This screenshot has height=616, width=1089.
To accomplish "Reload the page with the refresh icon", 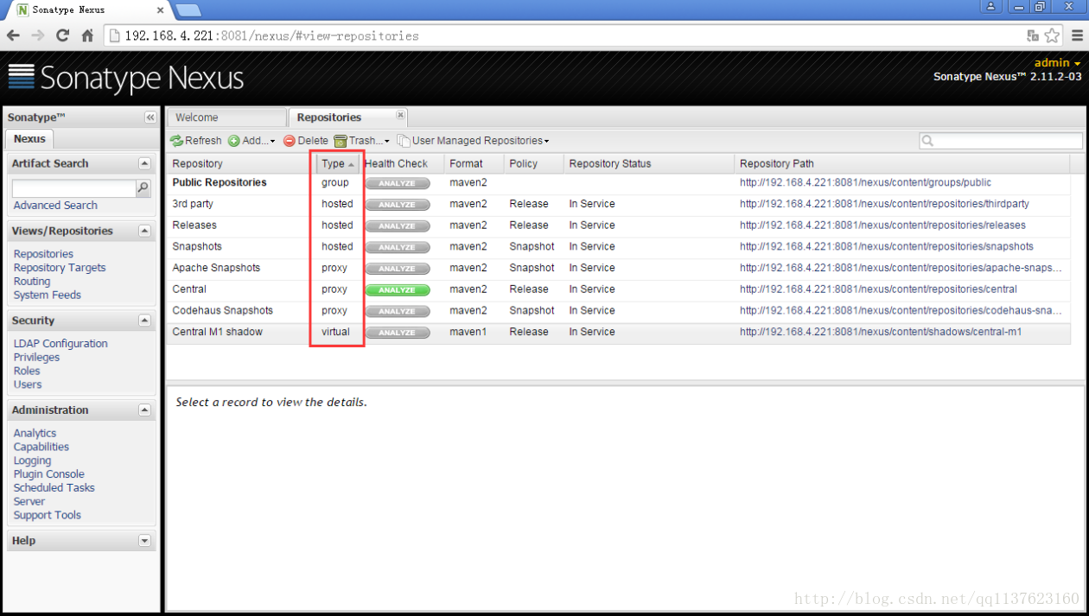I will coord(62,35).
